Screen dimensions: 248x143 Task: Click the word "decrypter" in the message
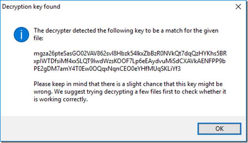coord(58,31)
